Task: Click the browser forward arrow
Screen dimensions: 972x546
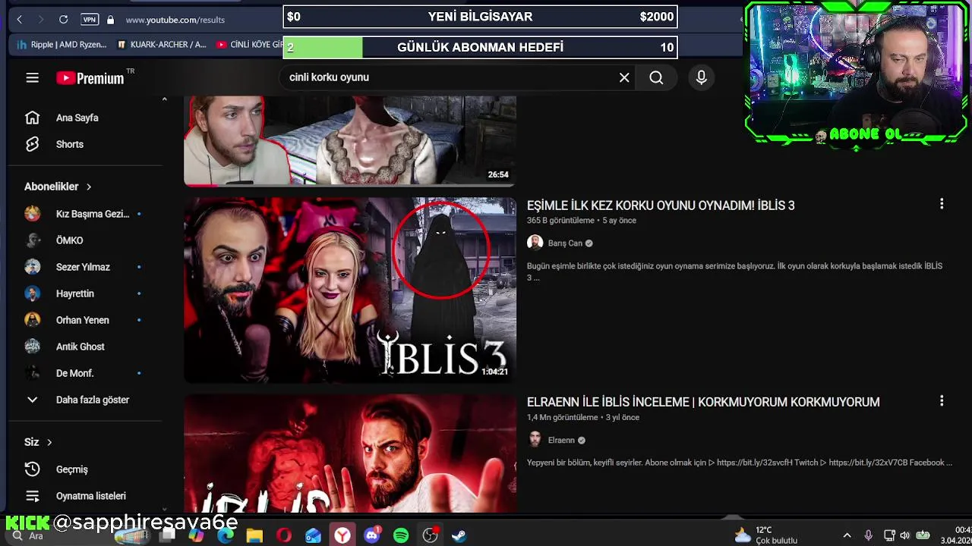Action: click(41, 20)
